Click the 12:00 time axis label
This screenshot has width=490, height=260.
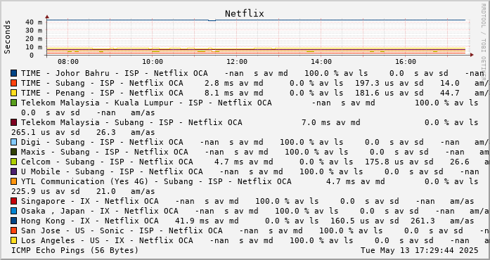(x=237, y=62)
